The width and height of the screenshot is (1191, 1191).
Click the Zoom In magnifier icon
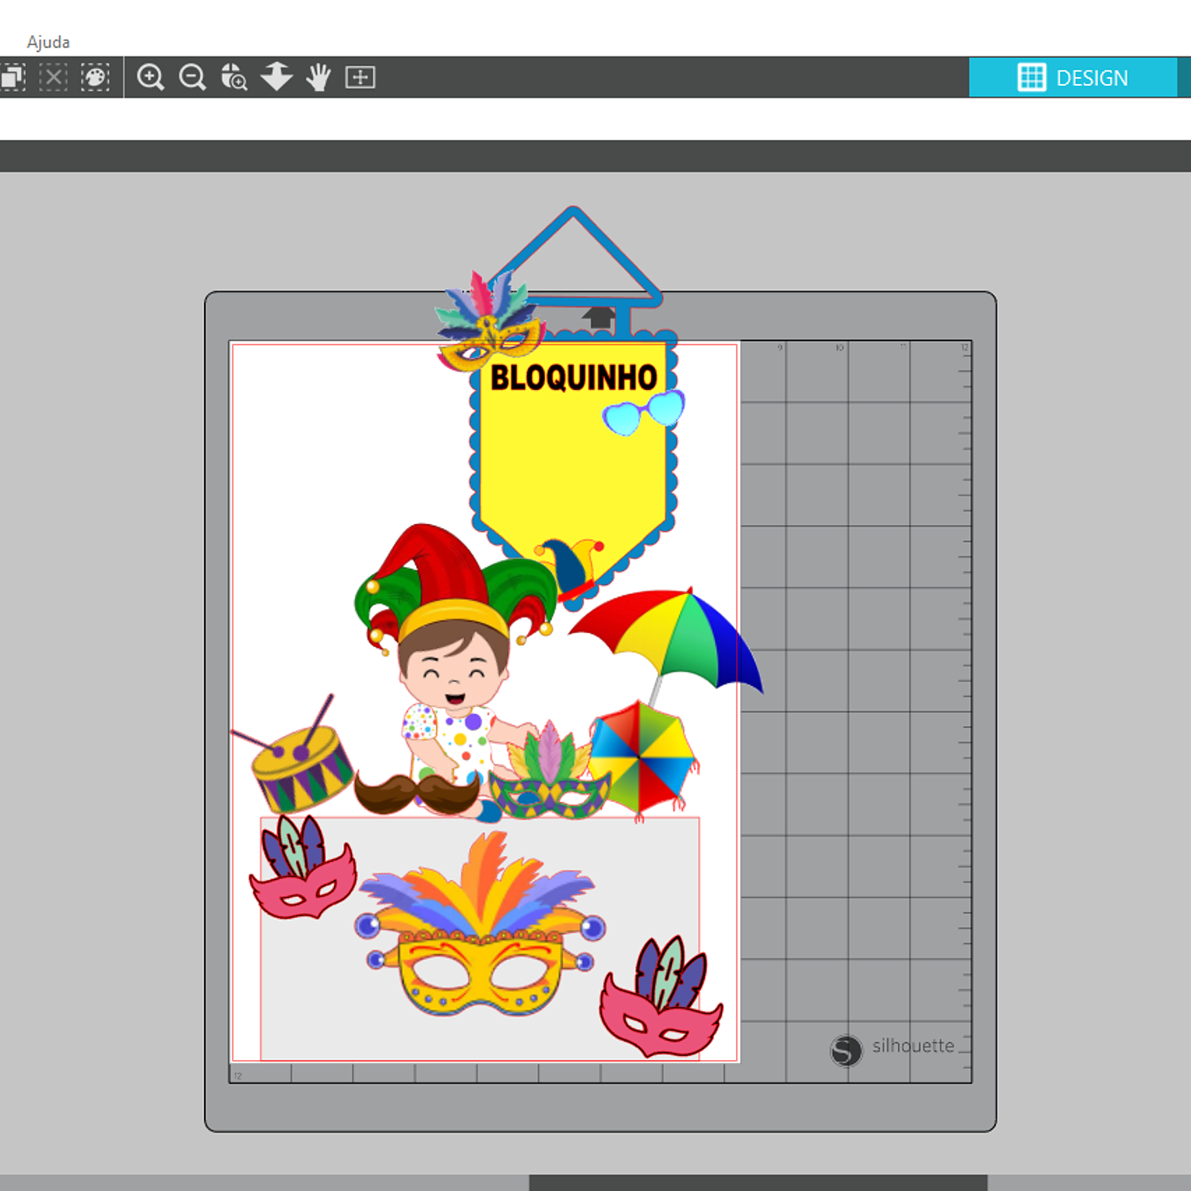[150, 78]
